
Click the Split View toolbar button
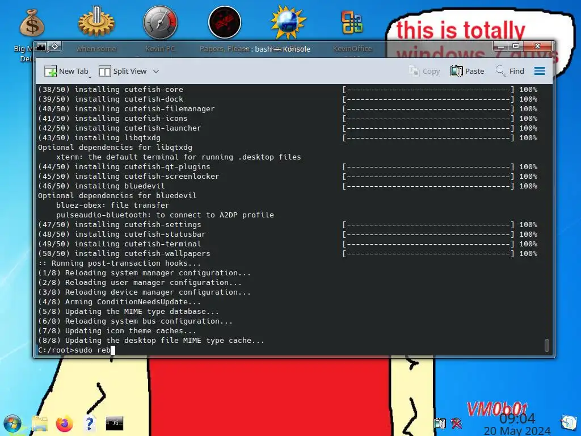tap(123, 71)
